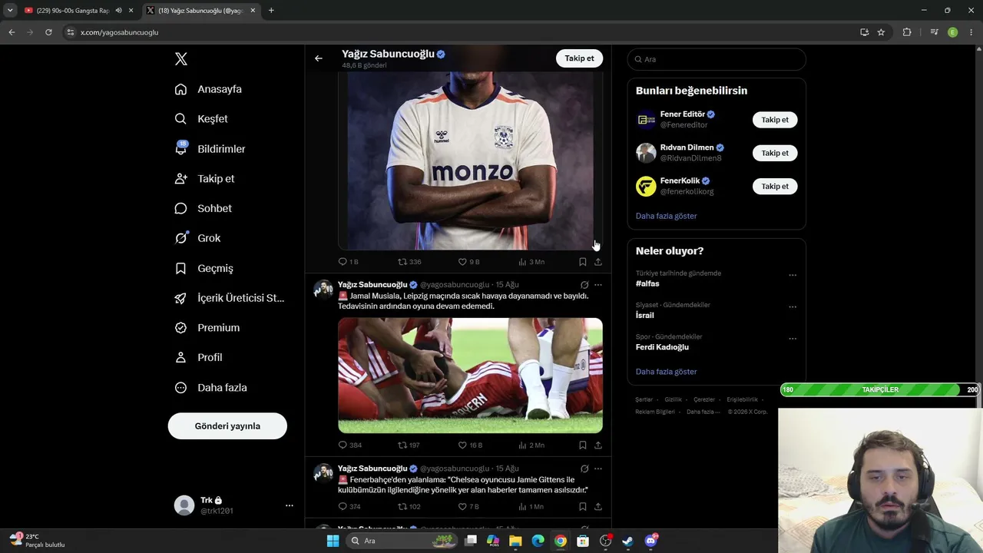Reply to the Jamal Musiala post
983x553 pixels.
[x=350, y=445]
